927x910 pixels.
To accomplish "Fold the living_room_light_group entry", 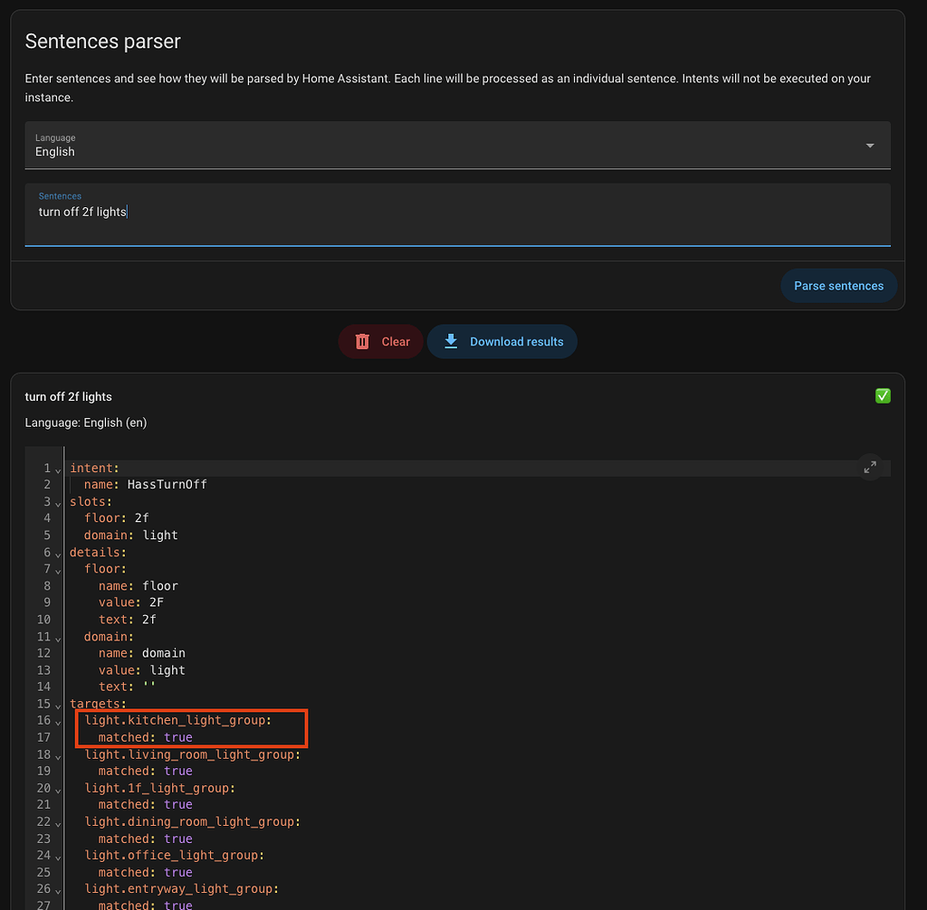I will click(x=58, y=755).
